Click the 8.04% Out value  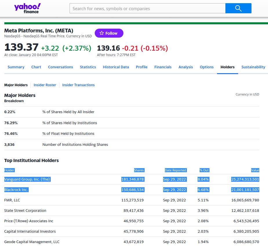click(203, 179)
